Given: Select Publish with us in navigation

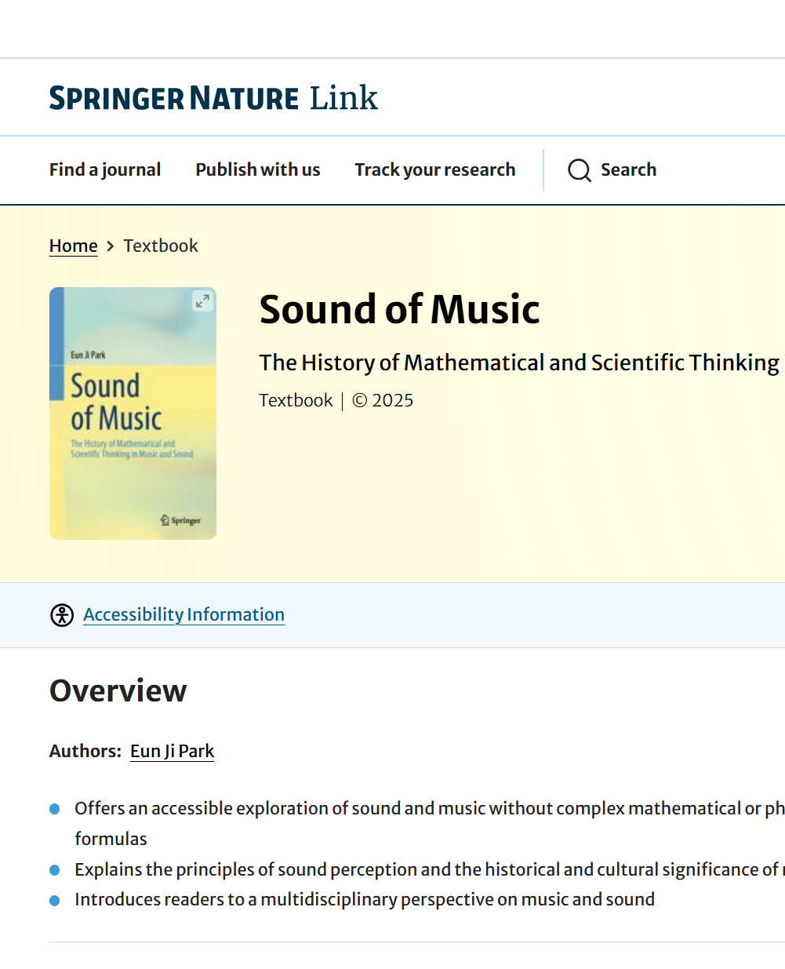Looking at the screenshot, I should pos(258,169).
